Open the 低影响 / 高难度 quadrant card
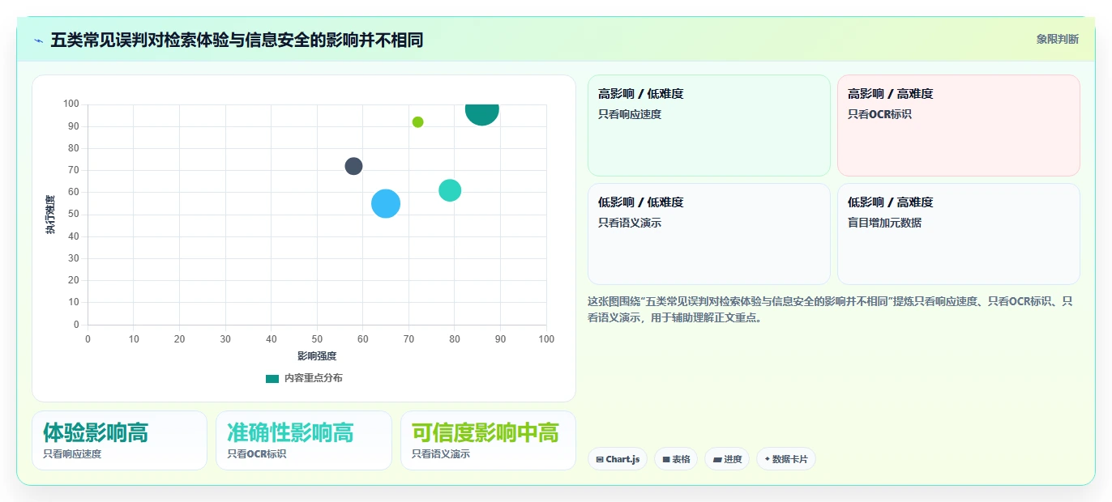 click(959, 234)
